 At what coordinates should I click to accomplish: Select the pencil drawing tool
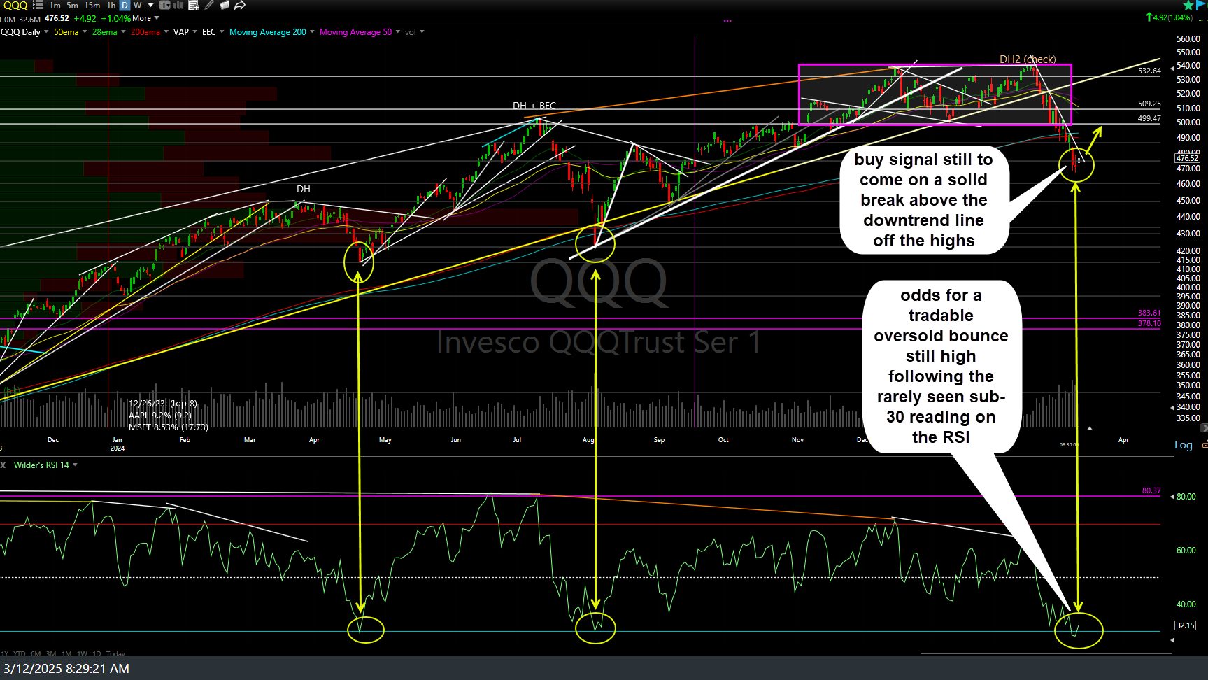click(x=209, y=6)
